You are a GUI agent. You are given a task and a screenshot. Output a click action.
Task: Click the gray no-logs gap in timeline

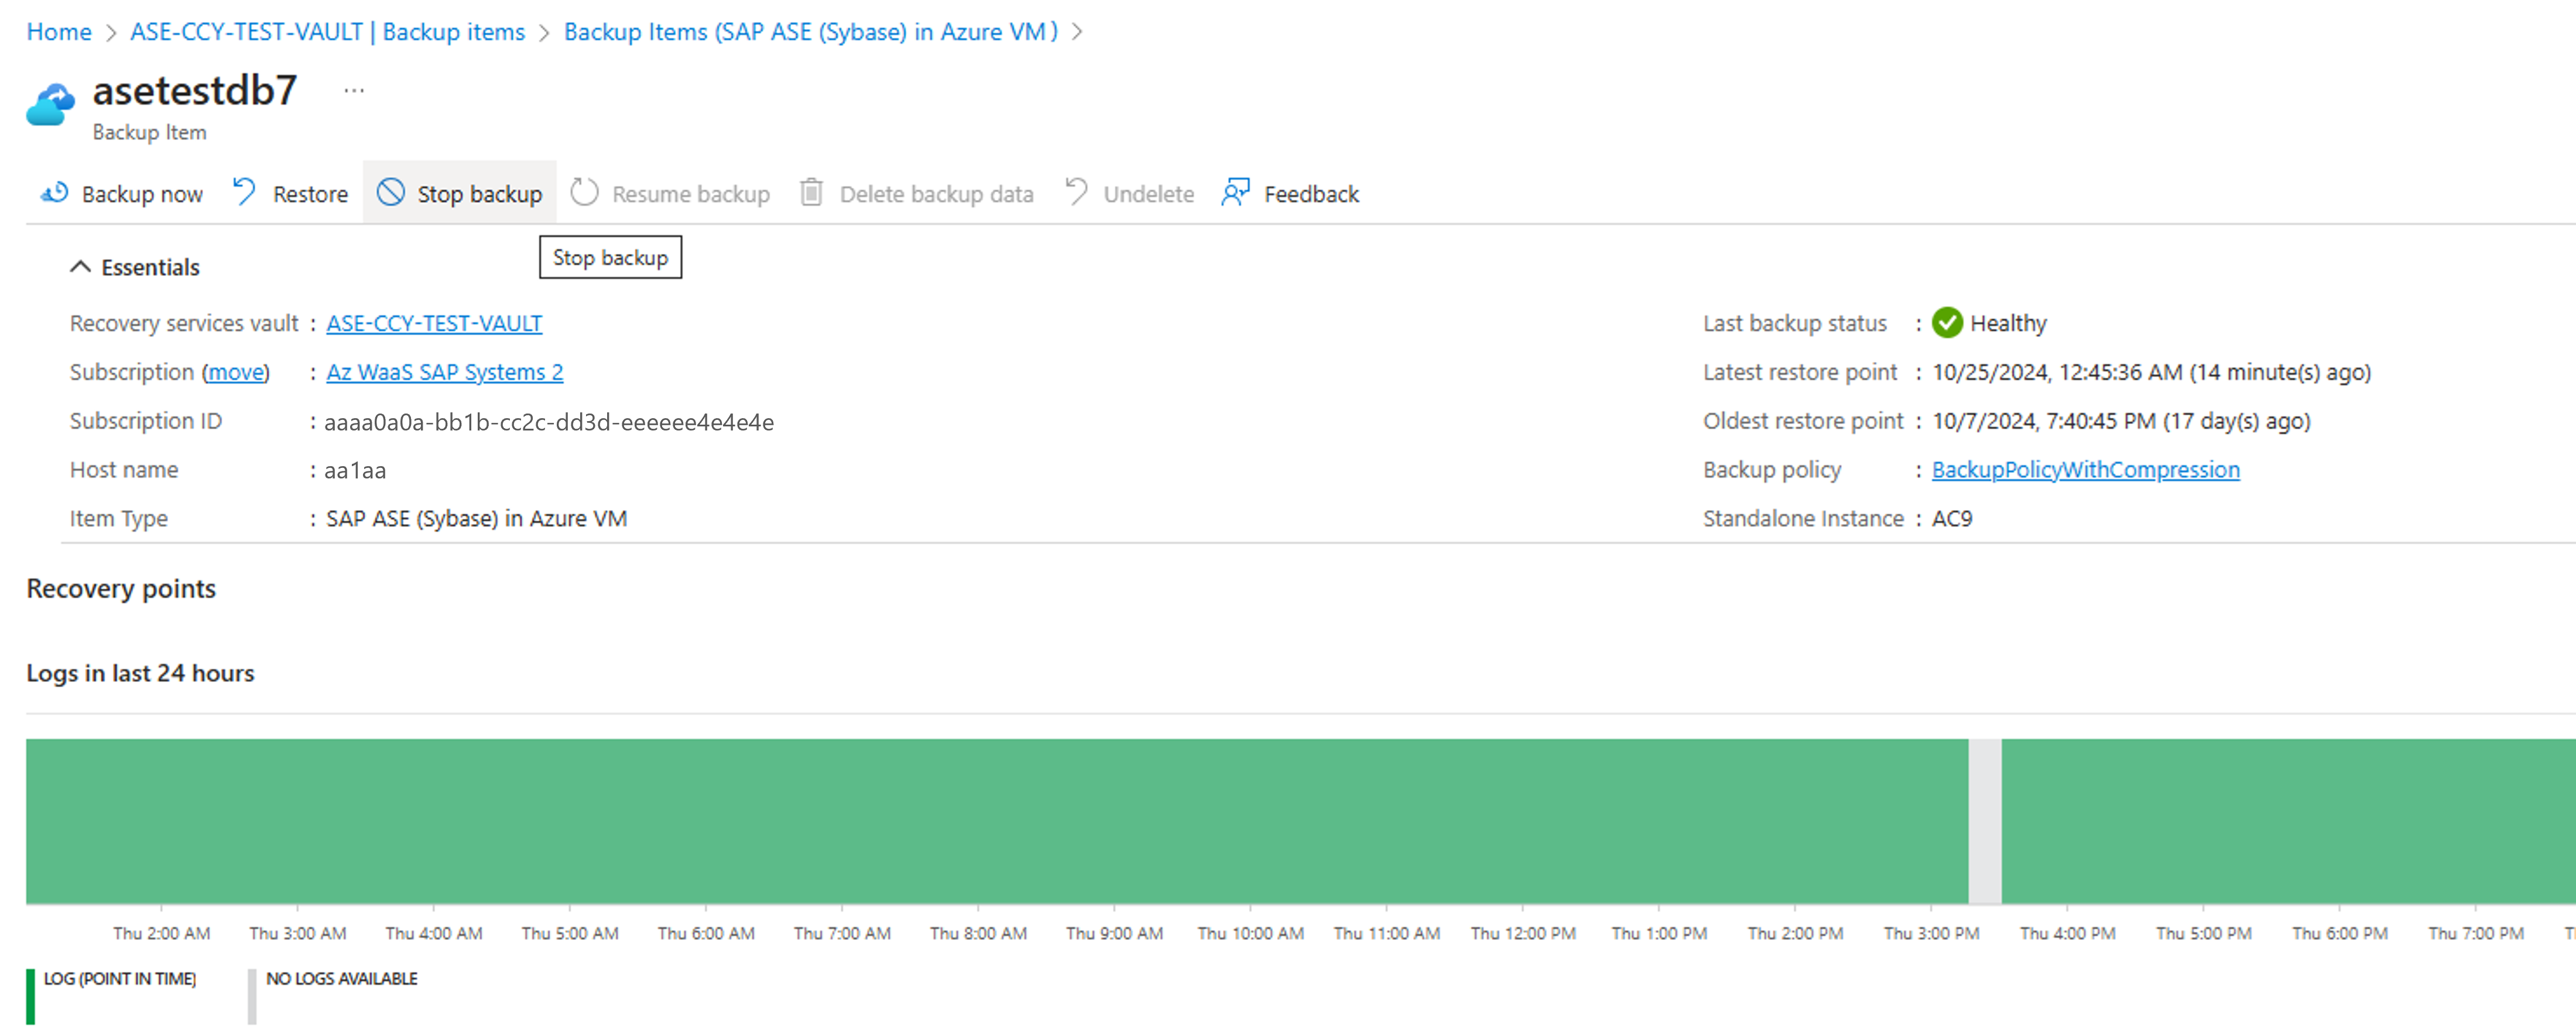(1984, 821)
